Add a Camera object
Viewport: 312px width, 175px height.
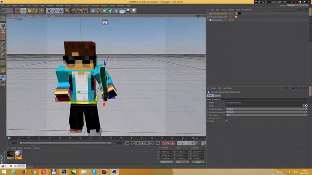pos(128,11)
